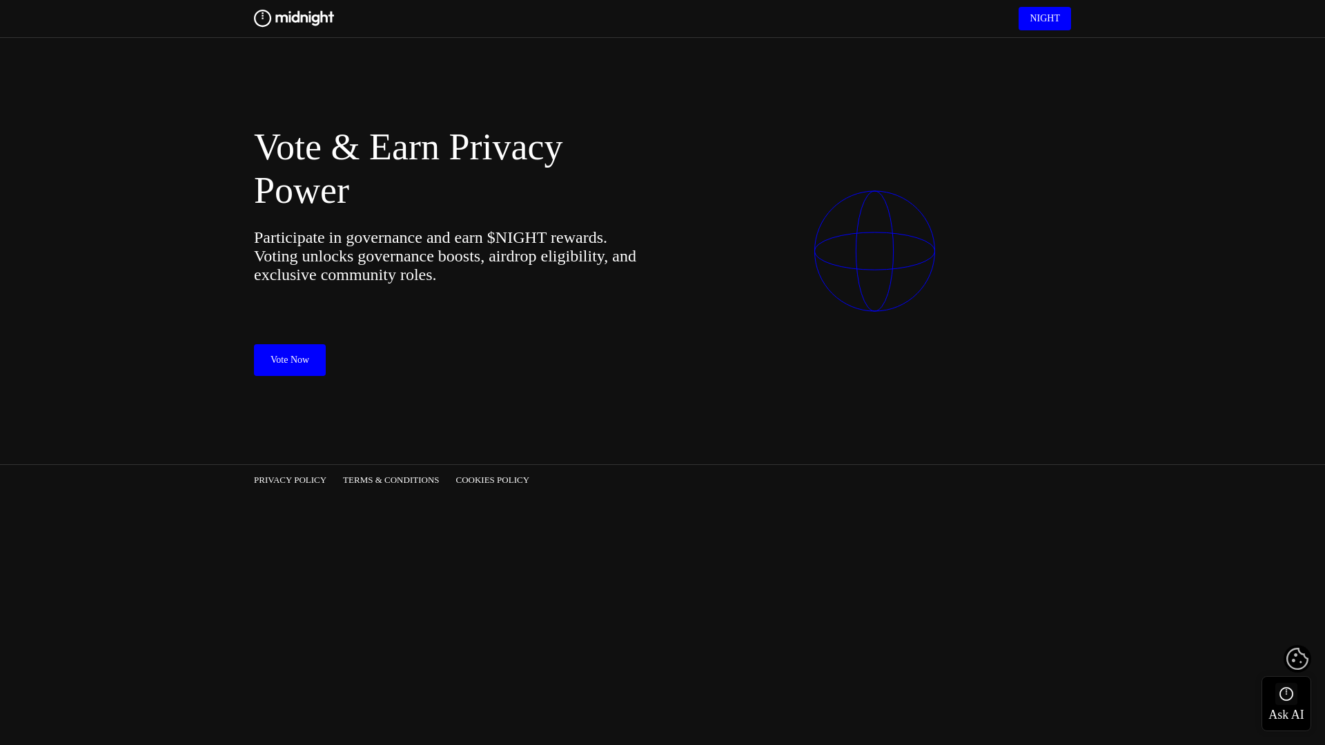Open the Privacy Policy link
The image size is (1325, 745).
290,480
